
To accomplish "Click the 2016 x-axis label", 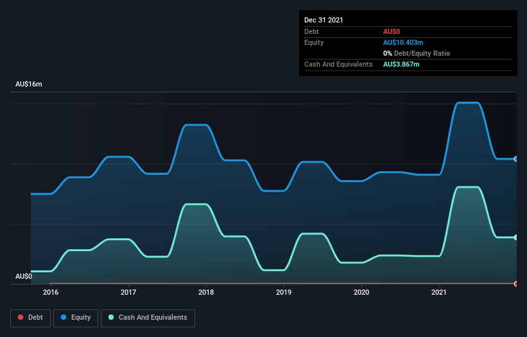I will pos(51,292).
